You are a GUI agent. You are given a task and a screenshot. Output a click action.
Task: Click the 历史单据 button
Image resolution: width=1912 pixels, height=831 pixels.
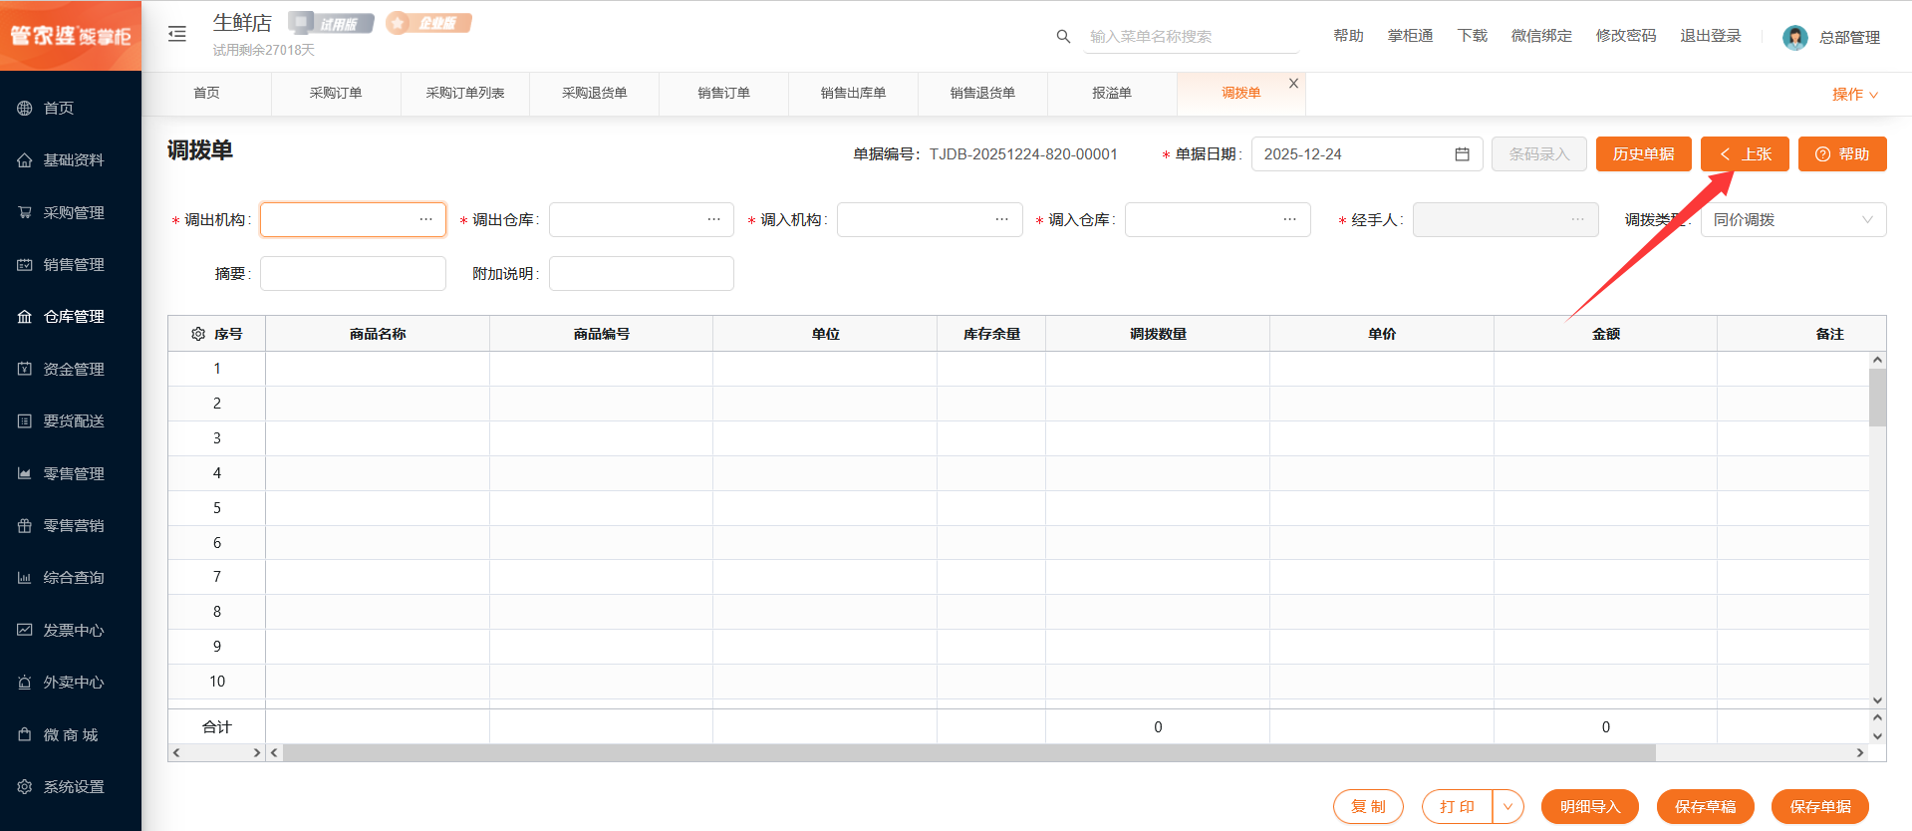1643,154
